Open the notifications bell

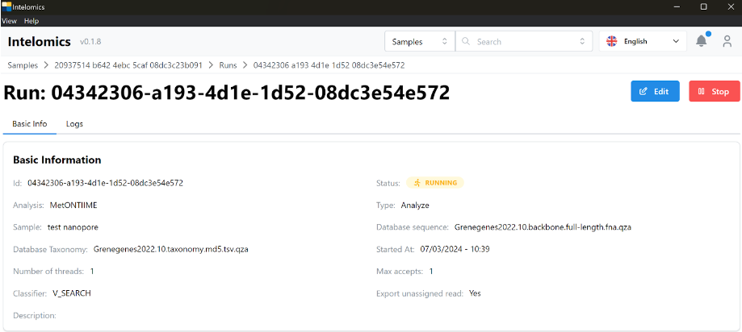coord(701,41)
